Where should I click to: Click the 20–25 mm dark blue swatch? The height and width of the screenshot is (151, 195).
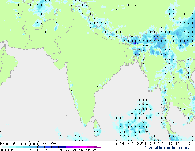coord(55,147)
